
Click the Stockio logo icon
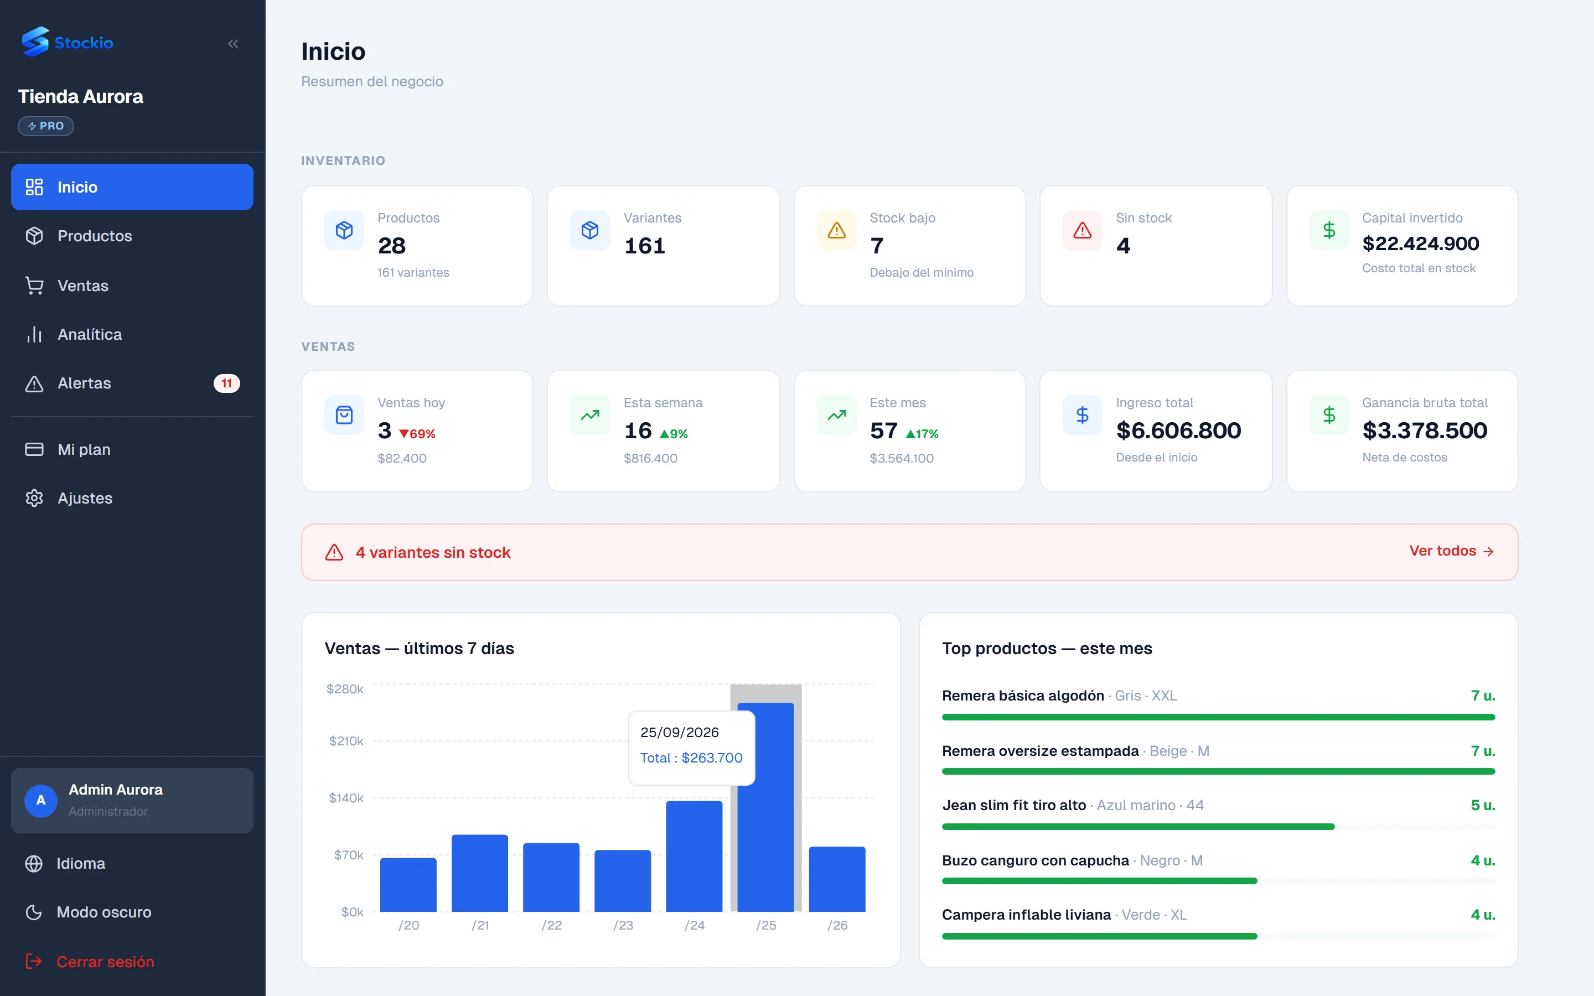tap(35, 42)
